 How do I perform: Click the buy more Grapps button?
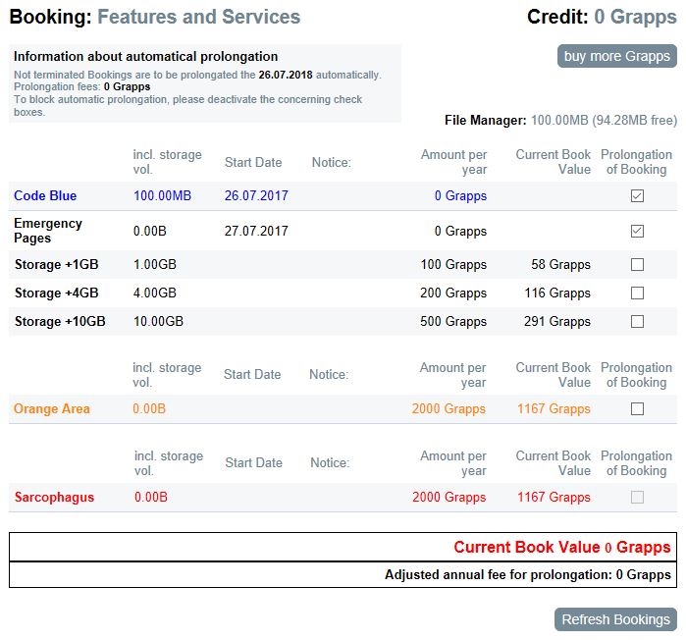click(x=617, y=56)
